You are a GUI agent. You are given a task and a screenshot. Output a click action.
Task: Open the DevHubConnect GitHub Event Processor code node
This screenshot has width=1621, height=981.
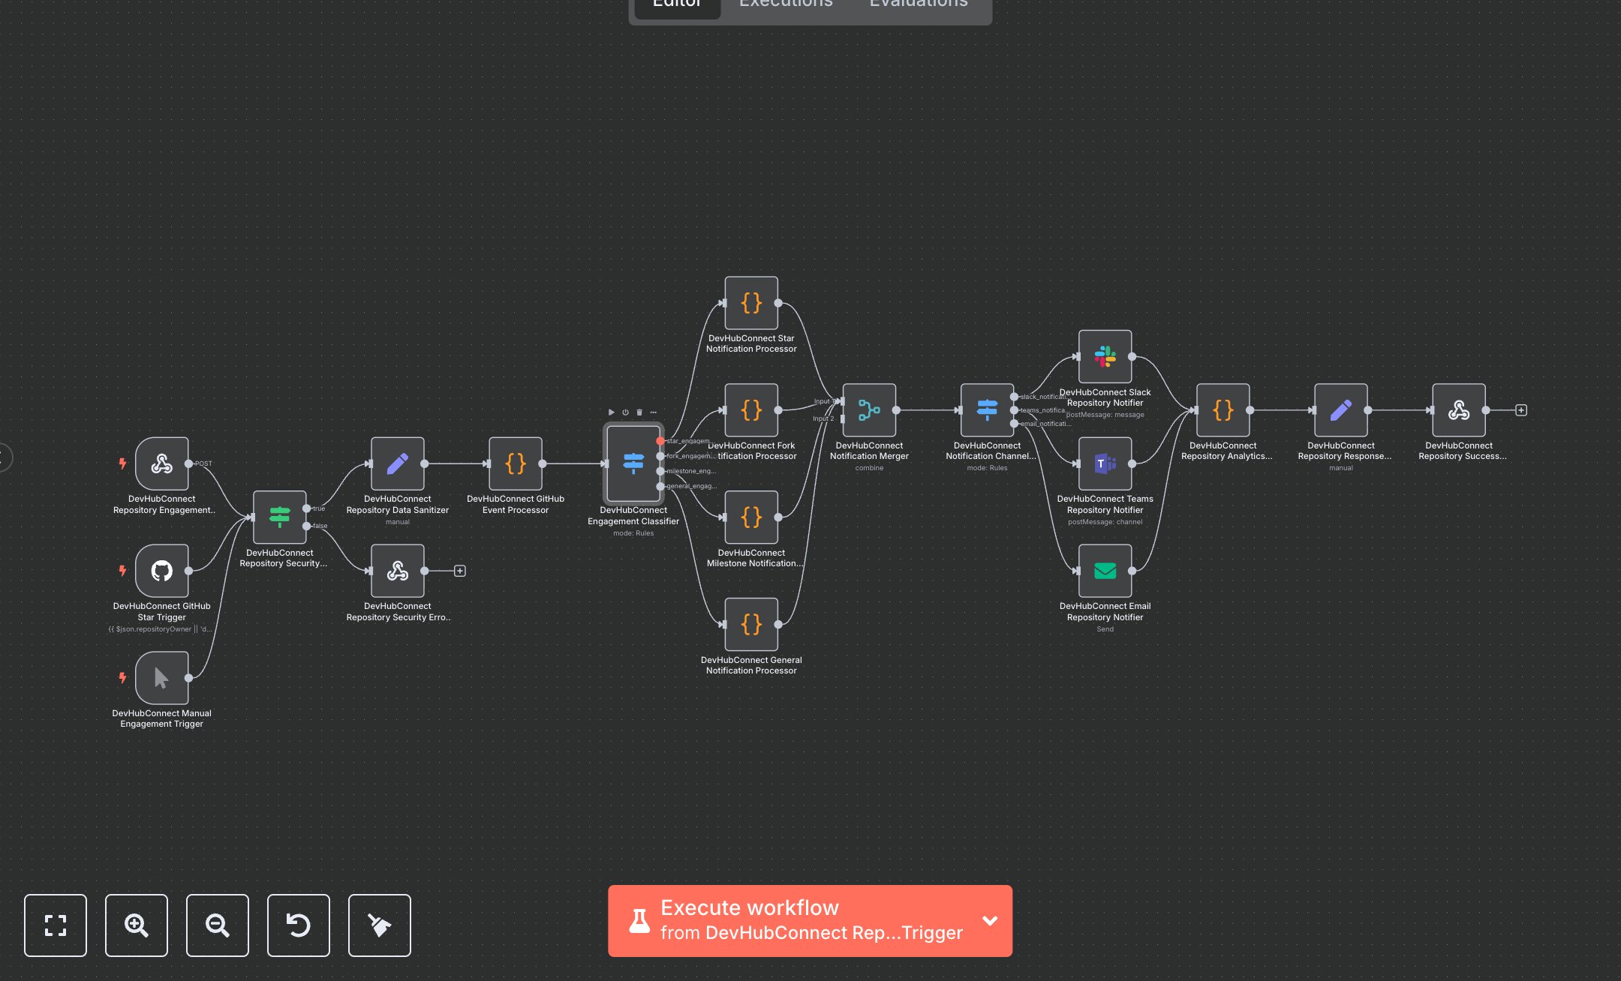click(516, 463)
